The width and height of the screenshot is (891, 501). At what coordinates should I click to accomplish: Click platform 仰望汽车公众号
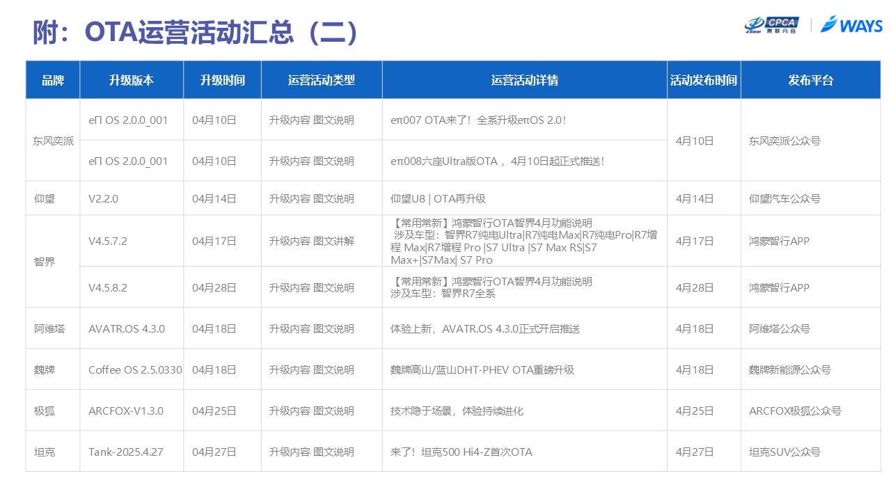click(784, 198)
